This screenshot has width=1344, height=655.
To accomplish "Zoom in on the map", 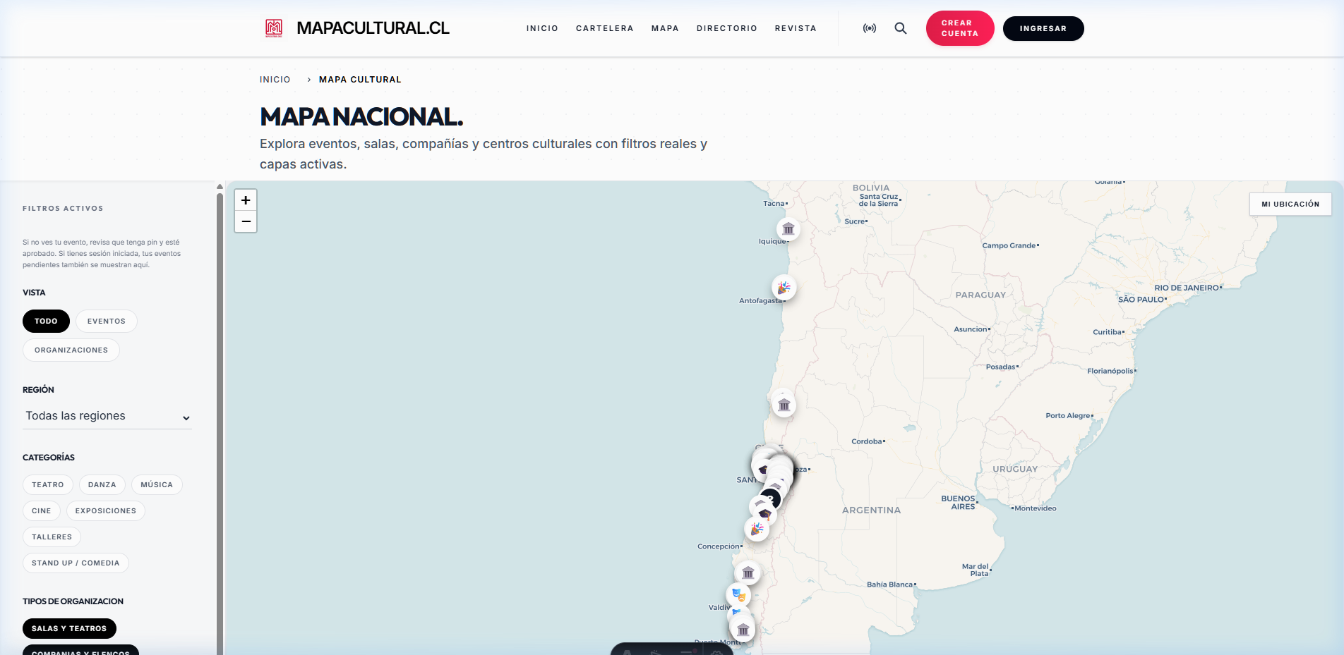I will click(246, 200).
